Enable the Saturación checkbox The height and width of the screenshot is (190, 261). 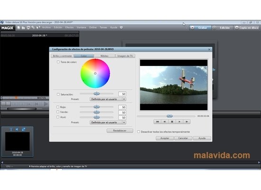click(58, 95)
